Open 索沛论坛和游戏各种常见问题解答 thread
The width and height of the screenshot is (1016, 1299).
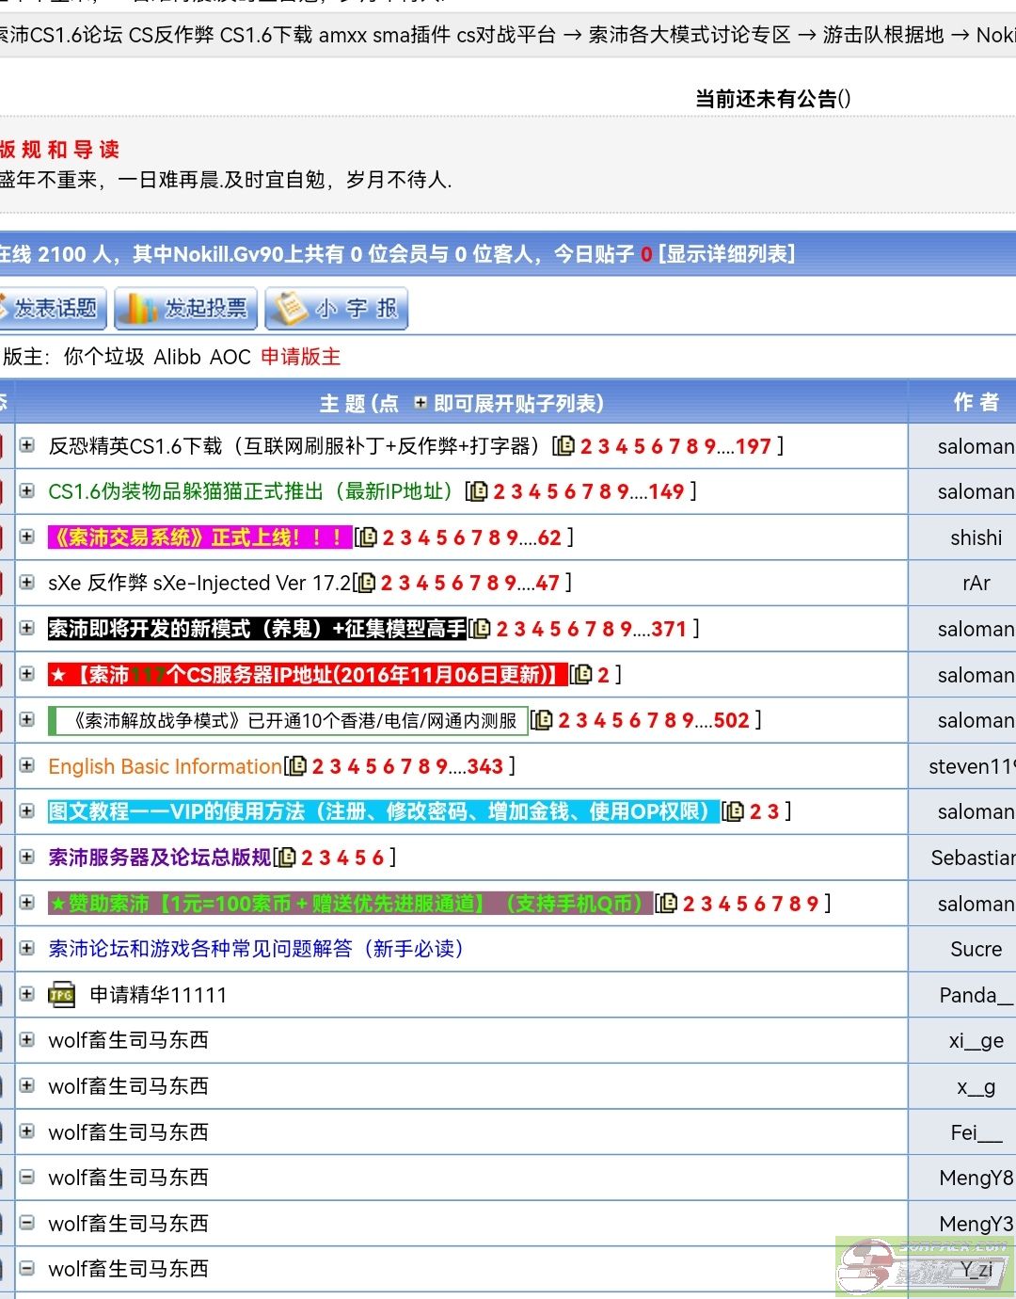(x=255, y=949)
